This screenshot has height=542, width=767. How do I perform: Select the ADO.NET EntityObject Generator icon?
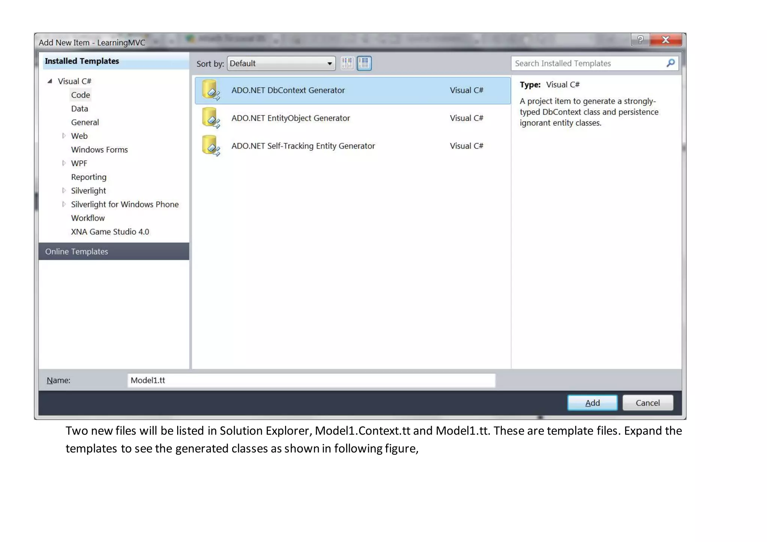(211, 118)
